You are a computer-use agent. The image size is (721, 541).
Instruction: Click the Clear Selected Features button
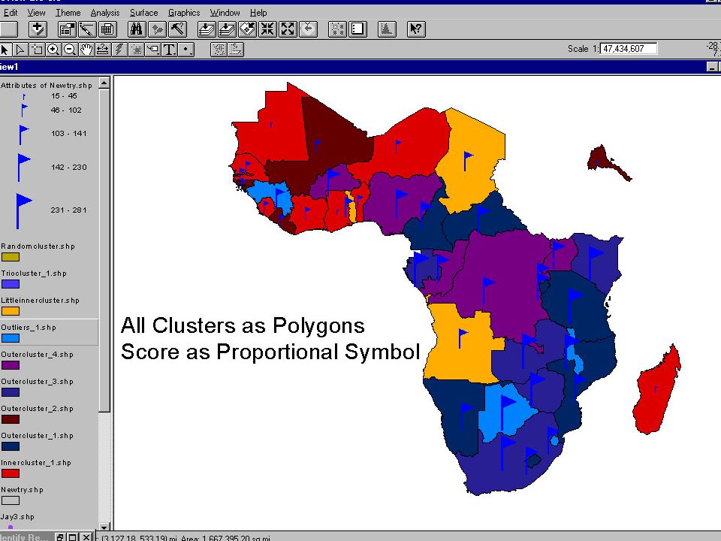pyautogui.click(x=357, y=29)
